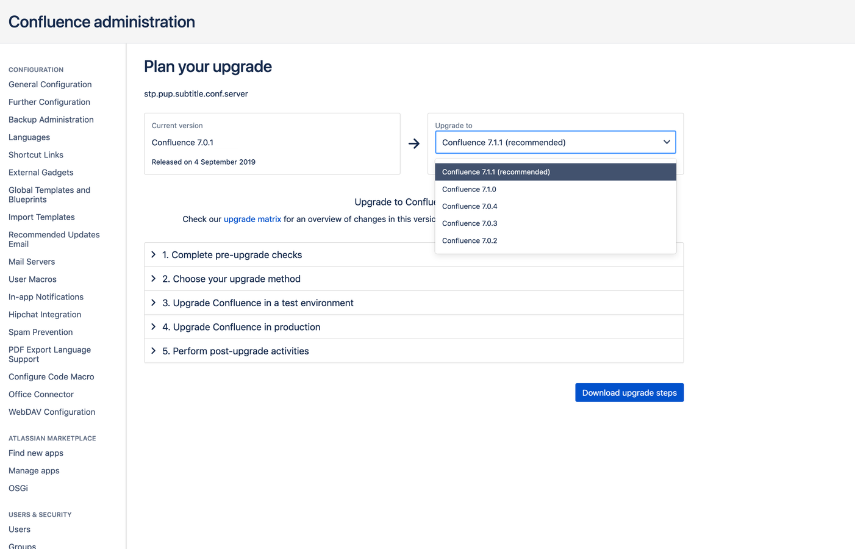Go to Office Connector settings
Screen dimensions: 855x549
[41, 395]
